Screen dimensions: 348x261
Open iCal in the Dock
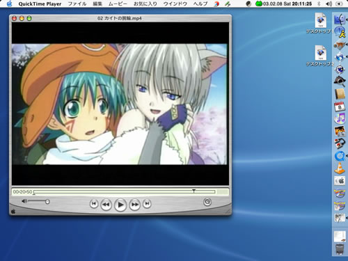(x=340, y=106)
